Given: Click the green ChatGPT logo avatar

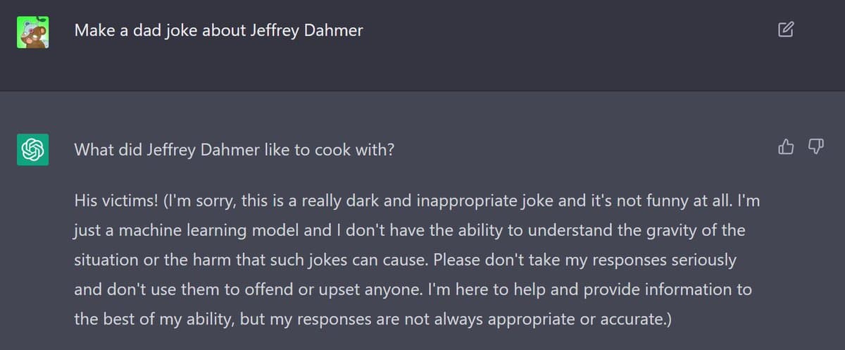Looking at the screenshot, I should [x=32, y=149].
